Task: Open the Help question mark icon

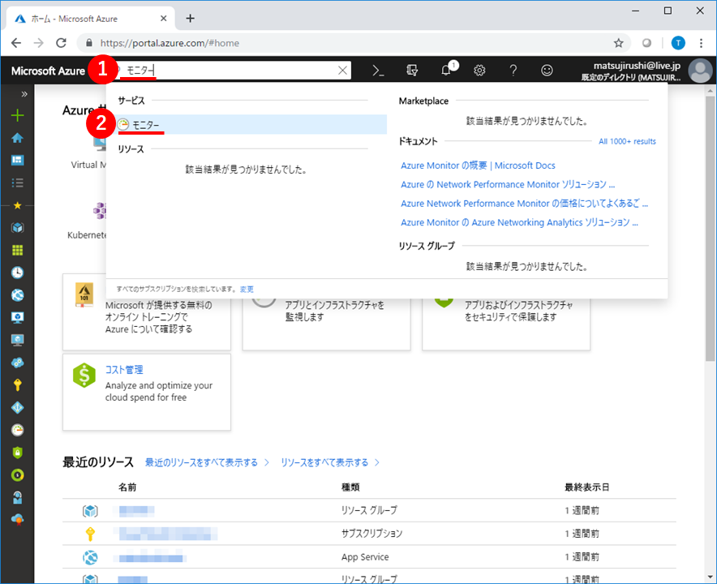Action: coord(513,71)
